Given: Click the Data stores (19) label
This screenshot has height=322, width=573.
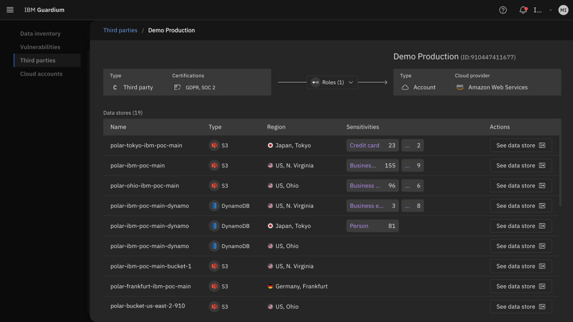Looking at the screenshot, I should [x=123, y=113].
